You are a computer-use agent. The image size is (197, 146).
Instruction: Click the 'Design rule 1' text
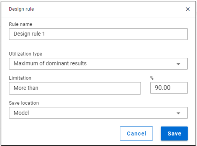click(29, 34)
